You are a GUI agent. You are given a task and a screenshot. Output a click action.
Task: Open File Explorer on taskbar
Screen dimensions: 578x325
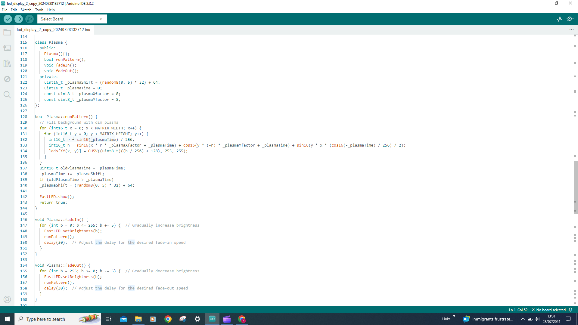138,319
